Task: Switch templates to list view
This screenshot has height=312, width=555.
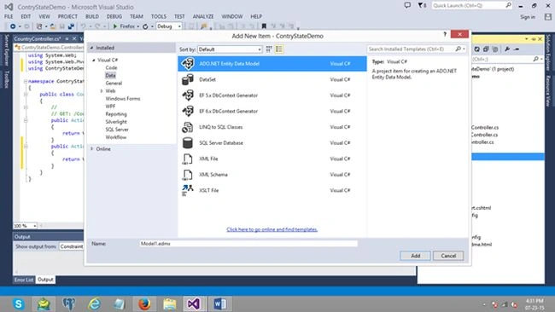Action: [x=279, y=49]
